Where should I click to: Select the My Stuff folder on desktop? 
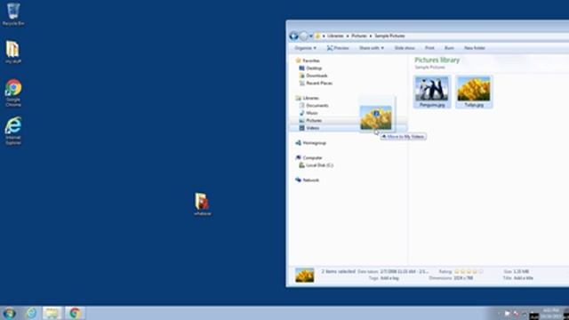click(13, 52)
